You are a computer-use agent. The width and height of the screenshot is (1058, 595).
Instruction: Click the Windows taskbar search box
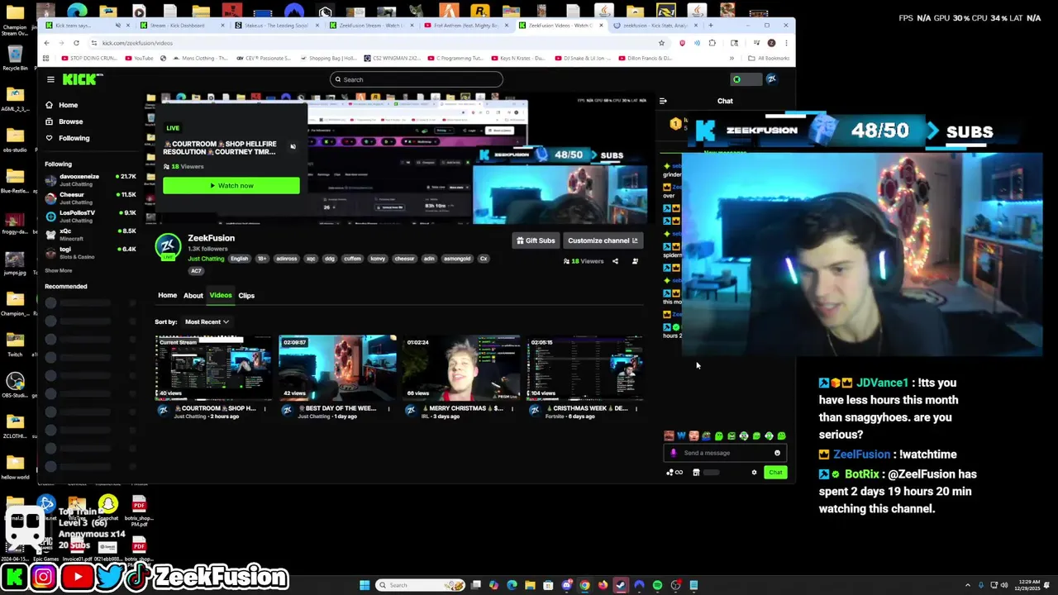[420, 585]
